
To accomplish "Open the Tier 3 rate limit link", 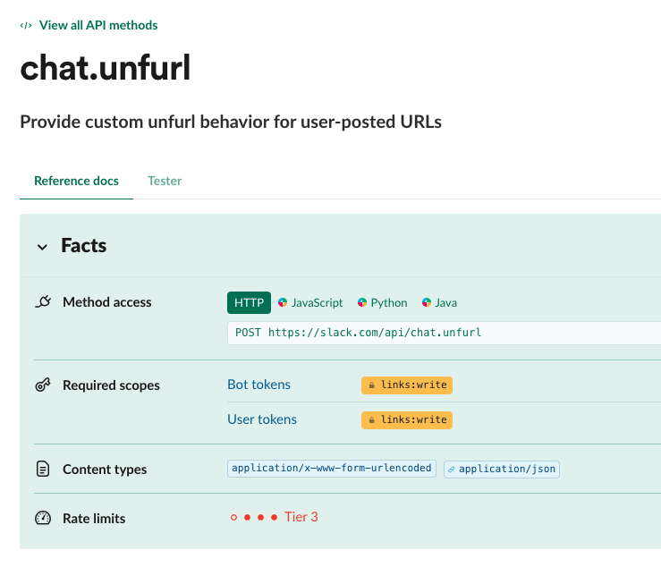I will [301, 517].
